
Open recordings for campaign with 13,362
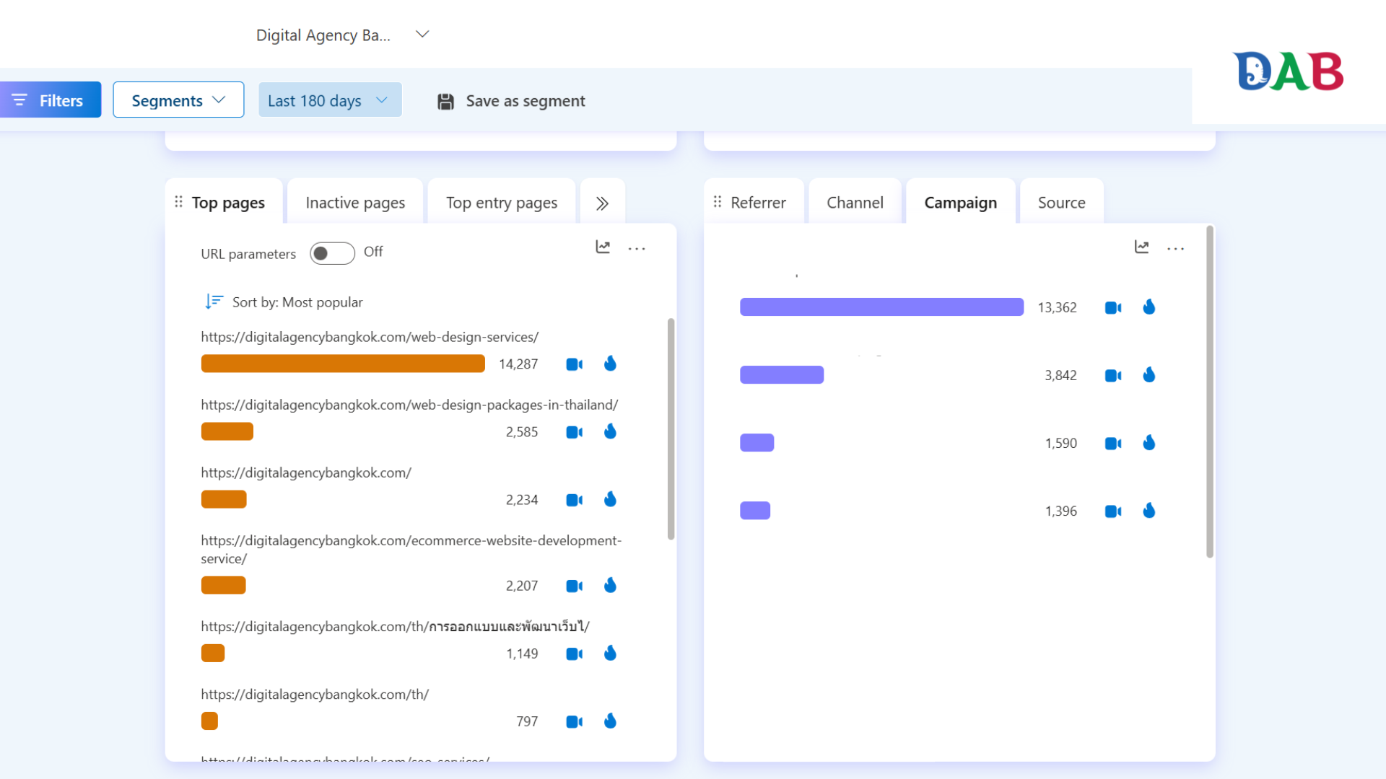1113,308
